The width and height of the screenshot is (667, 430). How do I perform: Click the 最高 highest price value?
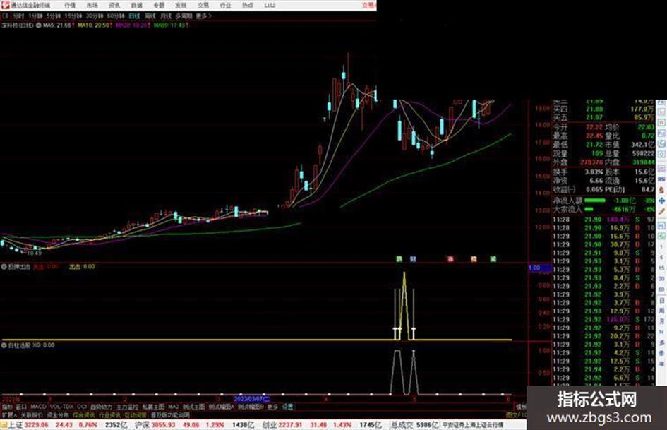coord(594,136)
